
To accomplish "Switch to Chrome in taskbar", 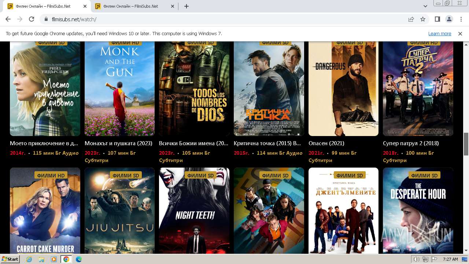I will (66, 259).
